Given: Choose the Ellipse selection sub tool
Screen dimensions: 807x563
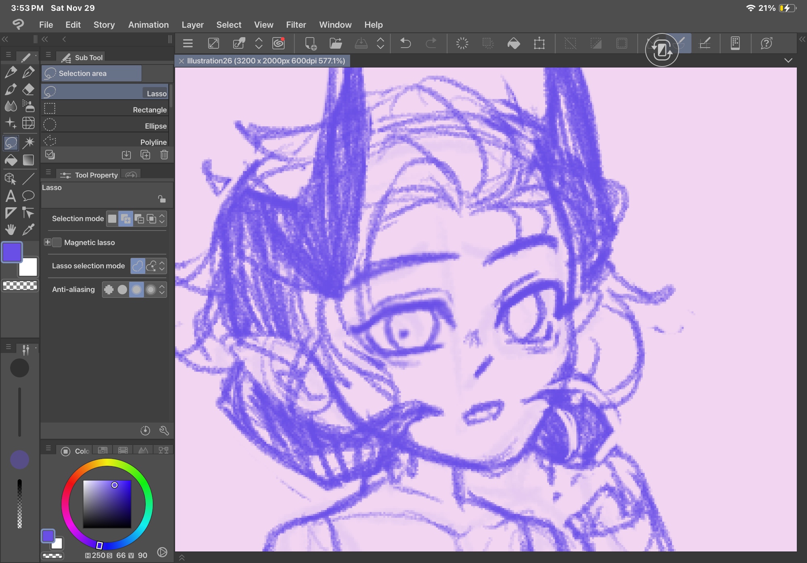Looking at the screenshot, I should [105, 126].
